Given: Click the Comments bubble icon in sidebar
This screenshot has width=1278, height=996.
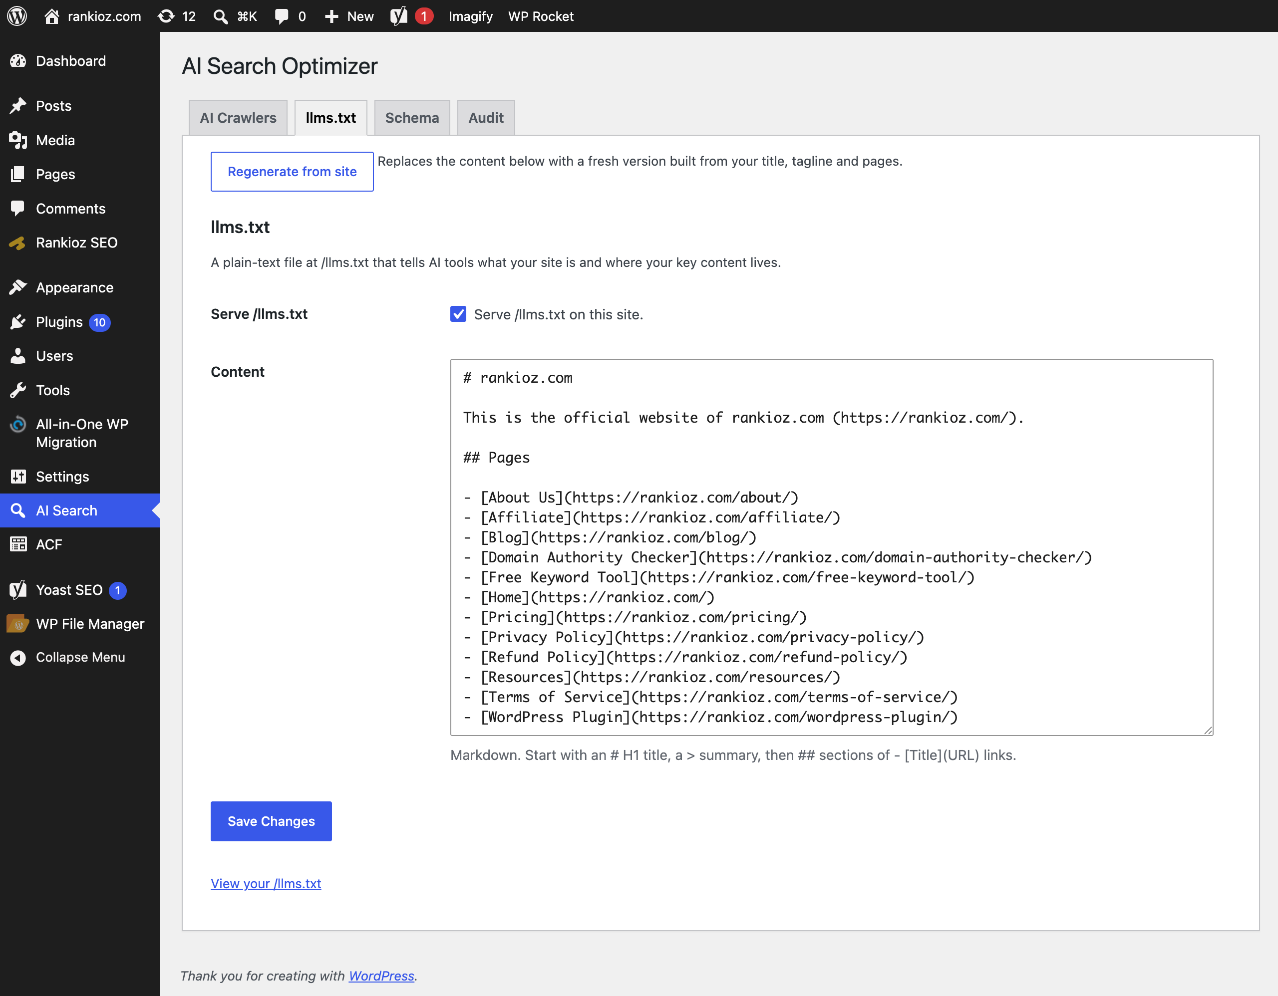Looking at the screenshot, I should click(18, 208).
